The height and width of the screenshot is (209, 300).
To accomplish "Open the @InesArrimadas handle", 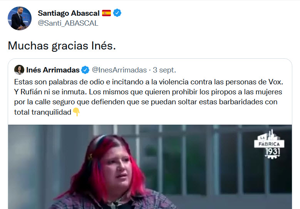I will tap(119, 70).
